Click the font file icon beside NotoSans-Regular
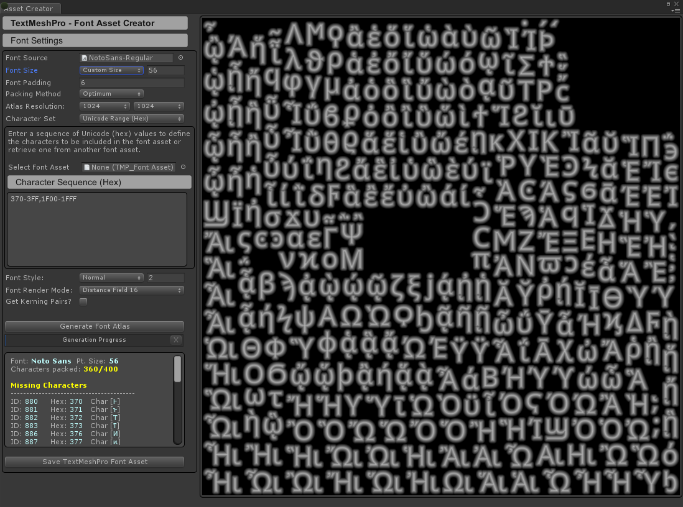 pyautogui.click(x=85, y=57)
